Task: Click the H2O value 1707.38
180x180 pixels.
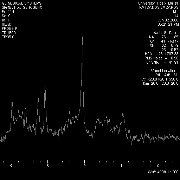Action: click(x=172, y=54)
